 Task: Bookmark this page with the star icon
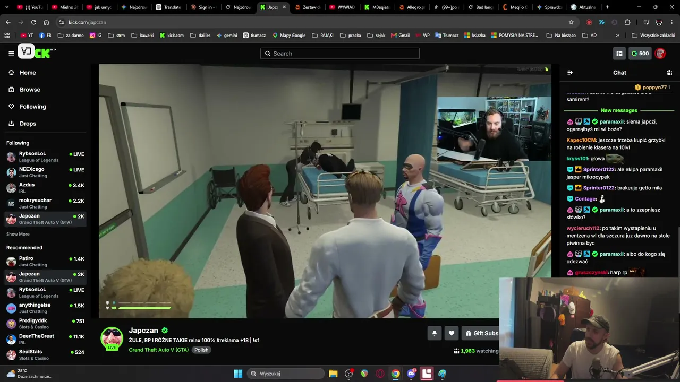(x=571, y=22)
